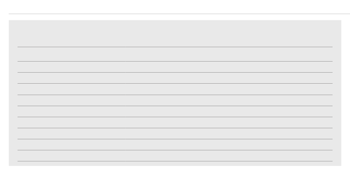Click the fourth row's left cell
Viewport: 350px width, 175px height.
[71, 89]
